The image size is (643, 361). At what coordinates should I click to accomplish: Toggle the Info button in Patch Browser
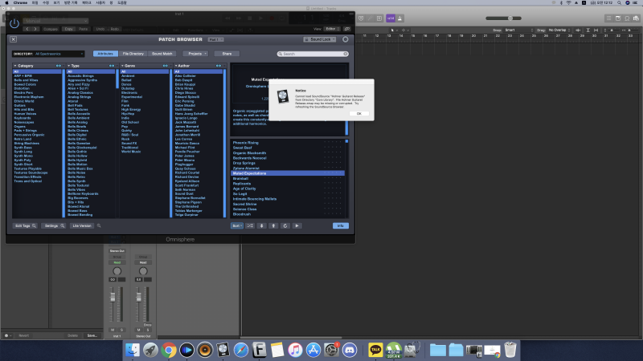click(340, 226)
